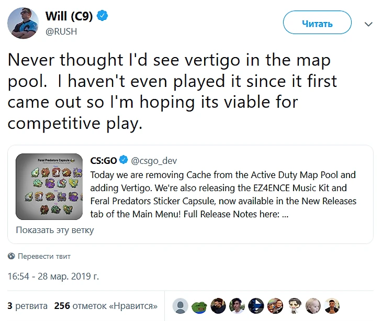The width and height of the screenshot is (382, 321).
Task: Click the Читать follow button
Action: tap(317, 23)
